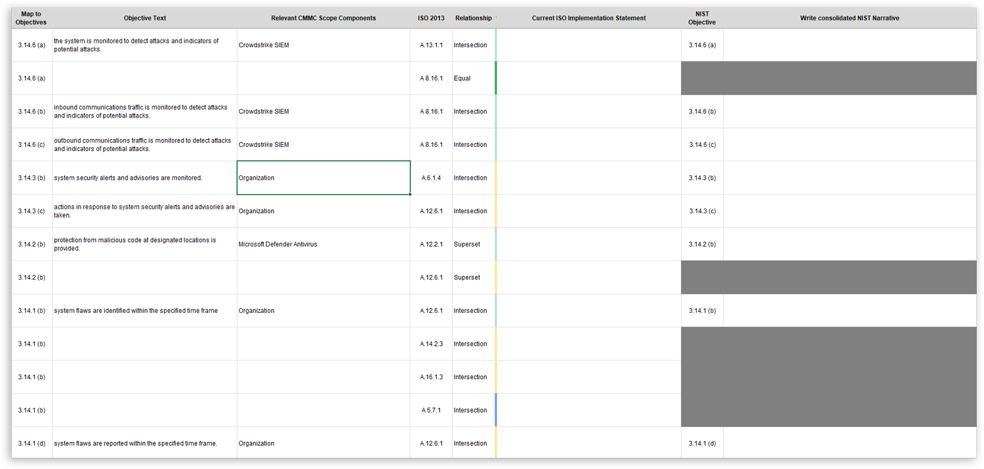Select 'A.12.6.1' in the 3.14.1 (d) row
Image resolution: width=984 pixels, height=469 pixels.
[x=431, y=443]
